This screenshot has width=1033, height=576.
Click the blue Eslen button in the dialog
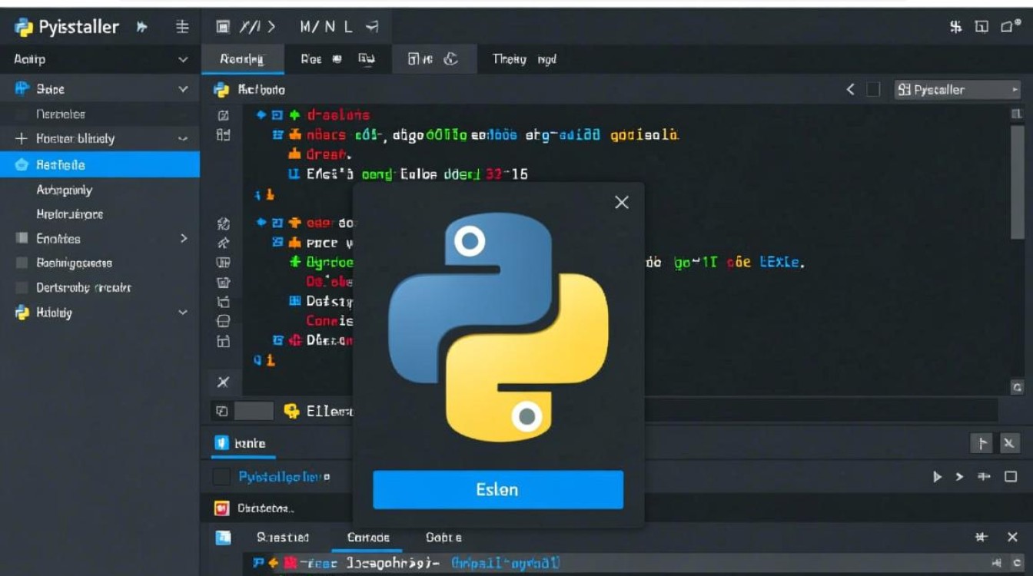coord(498,489)
